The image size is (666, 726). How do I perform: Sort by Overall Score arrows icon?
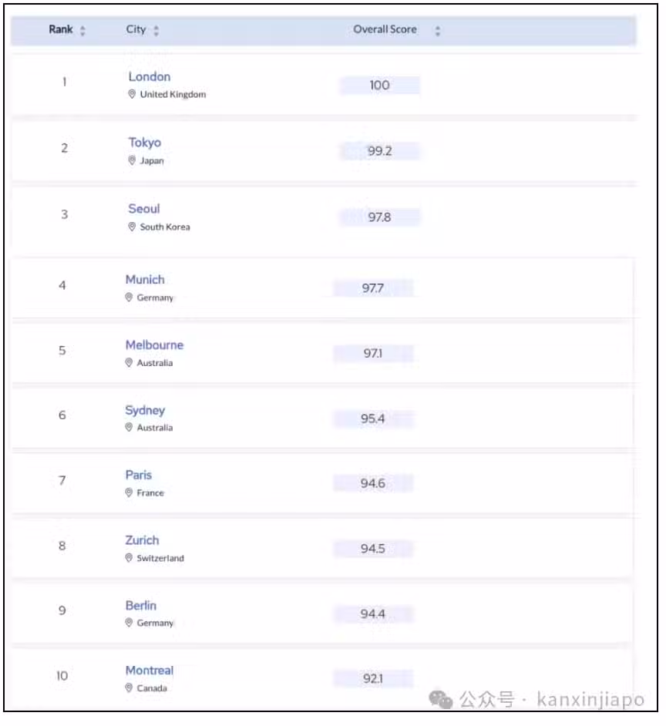[437, 31]
